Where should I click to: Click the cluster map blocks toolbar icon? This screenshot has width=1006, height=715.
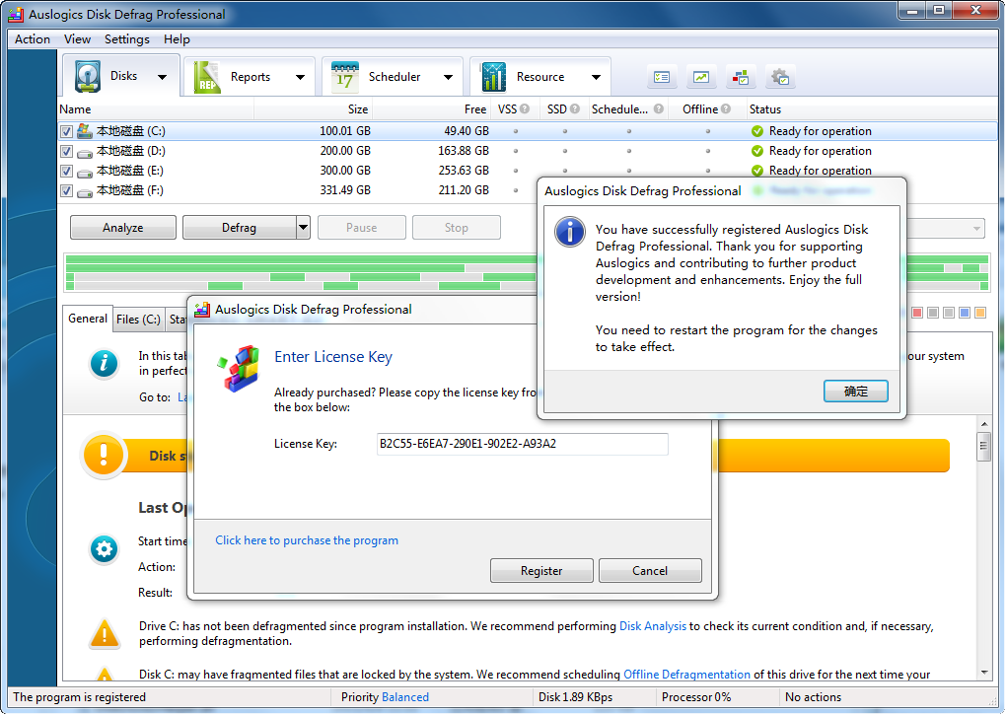[740, 77]
